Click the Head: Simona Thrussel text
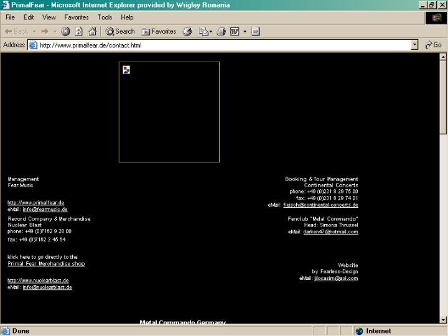 coord(331,225)
